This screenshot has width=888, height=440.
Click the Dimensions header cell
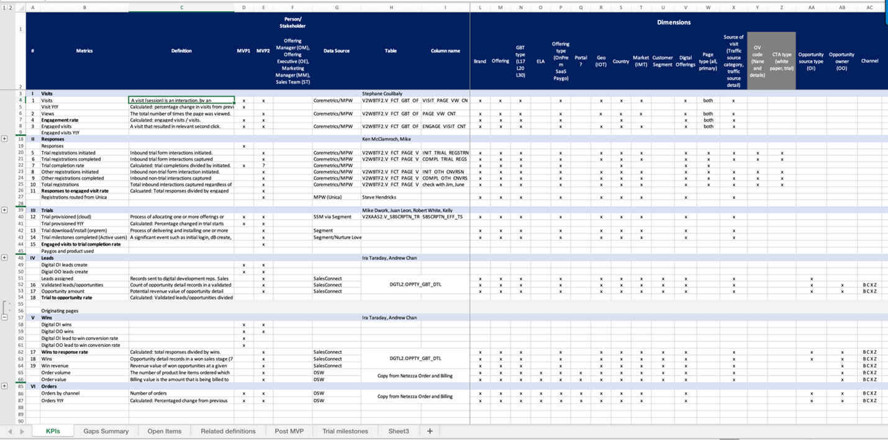(x=674, y=22)
